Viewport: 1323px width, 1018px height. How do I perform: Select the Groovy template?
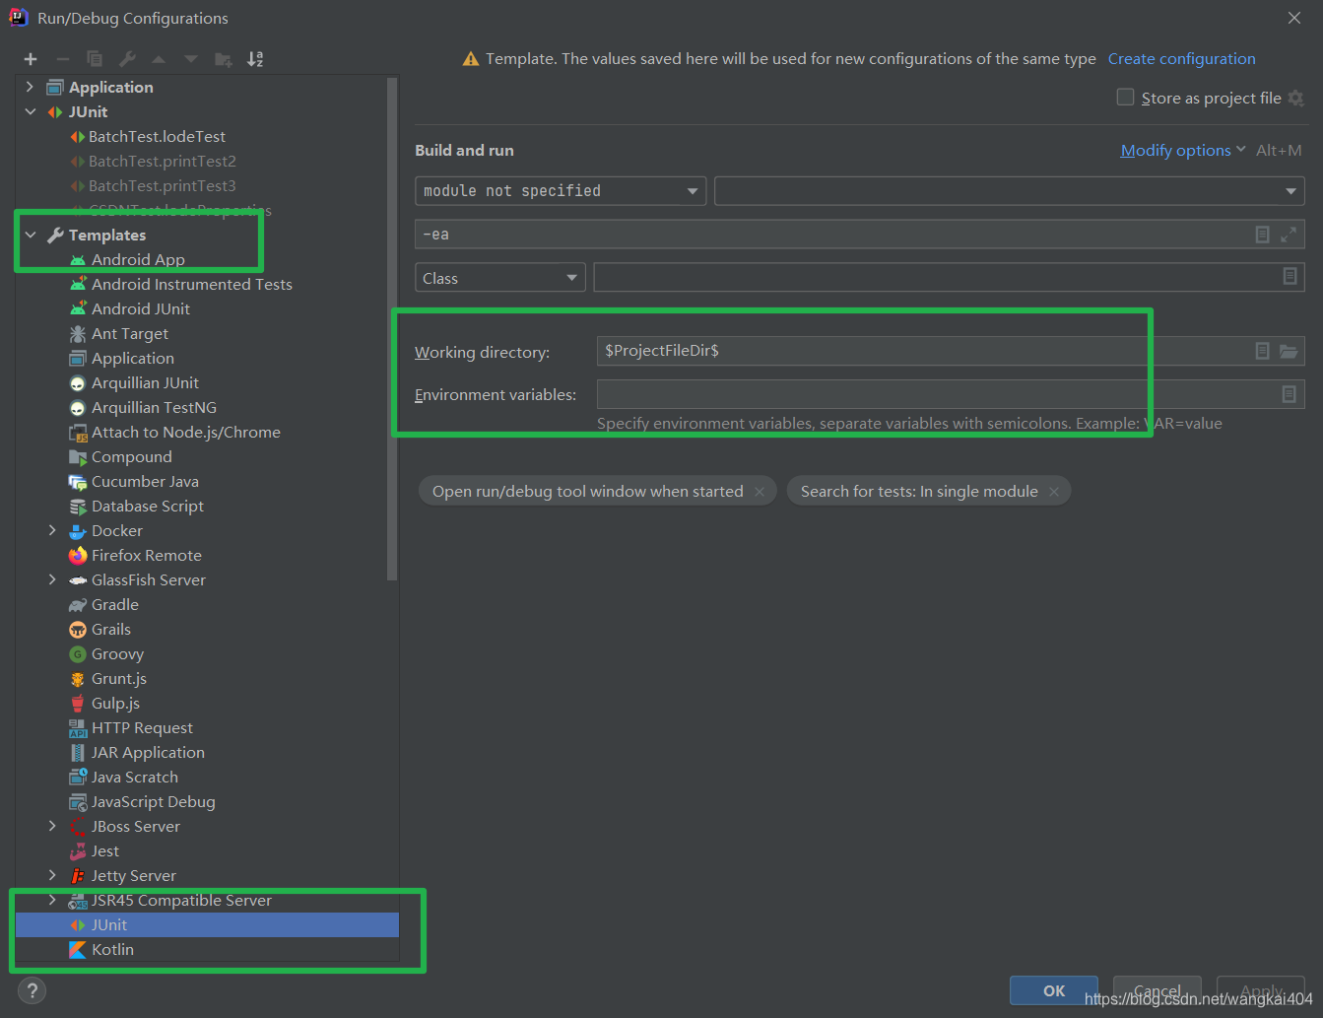117,653
